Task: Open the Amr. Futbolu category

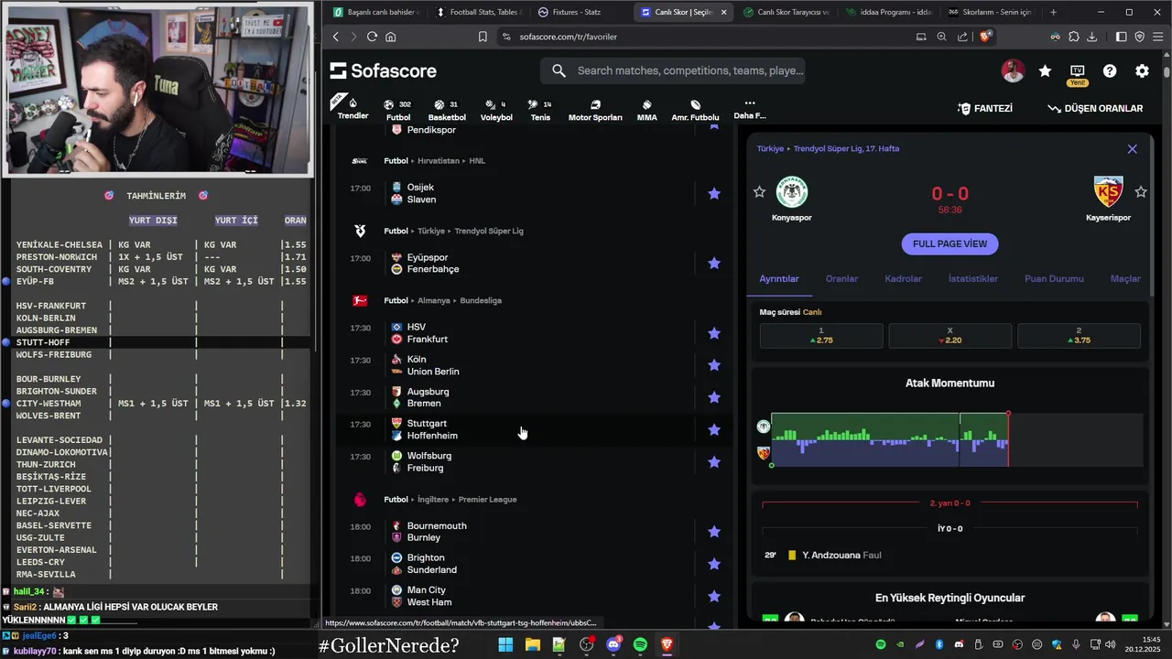Action: [695, 110]
